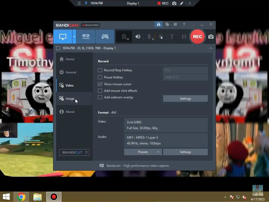Open the top overlay bar menu icon
The image size is (269, 202).
coord(79,3)
